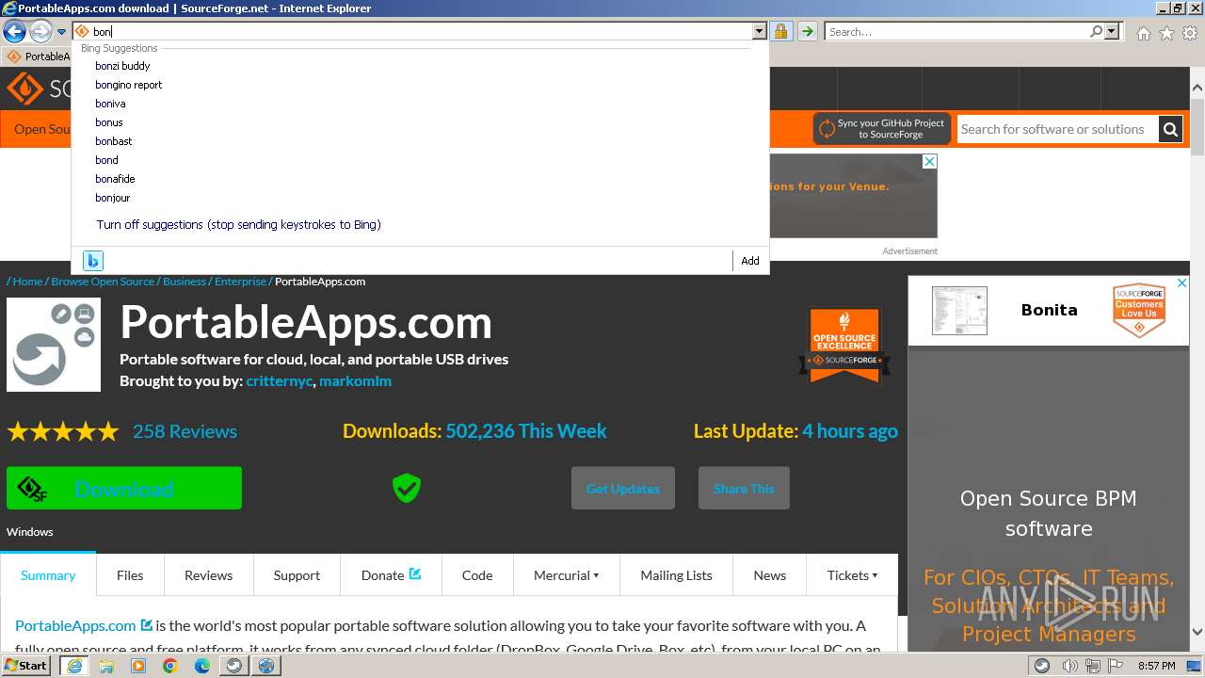Close the Bonita sidebar advertisement
This screenshot has height=678, width=1205.
point(1182,282)
